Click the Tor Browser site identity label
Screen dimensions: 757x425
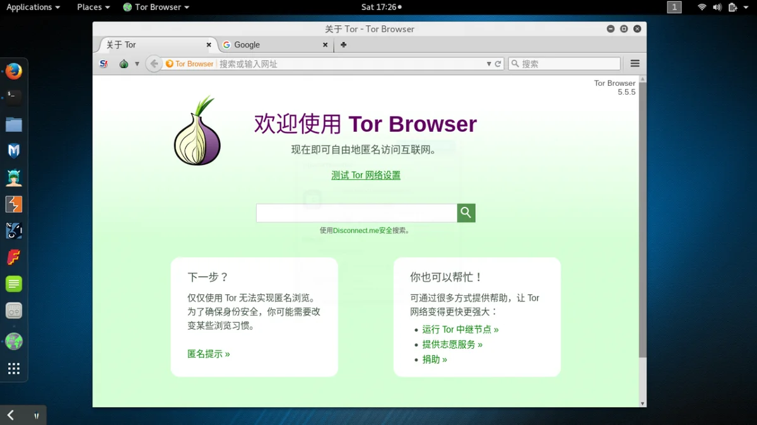[x=190, y=64]
